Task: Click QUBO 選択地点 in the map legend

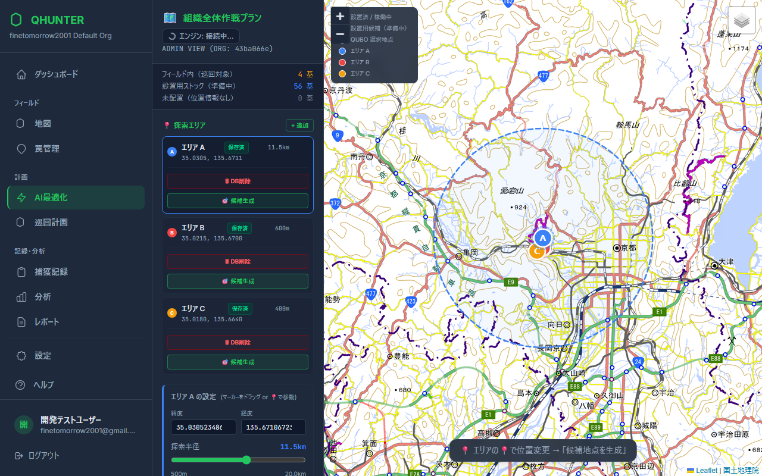Action: 371,39
